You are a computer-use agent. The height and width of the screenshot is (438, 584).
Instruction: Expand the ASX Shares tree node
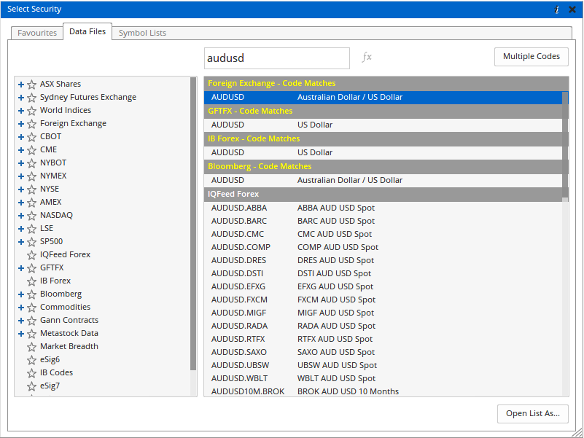[x=21, y=85]
